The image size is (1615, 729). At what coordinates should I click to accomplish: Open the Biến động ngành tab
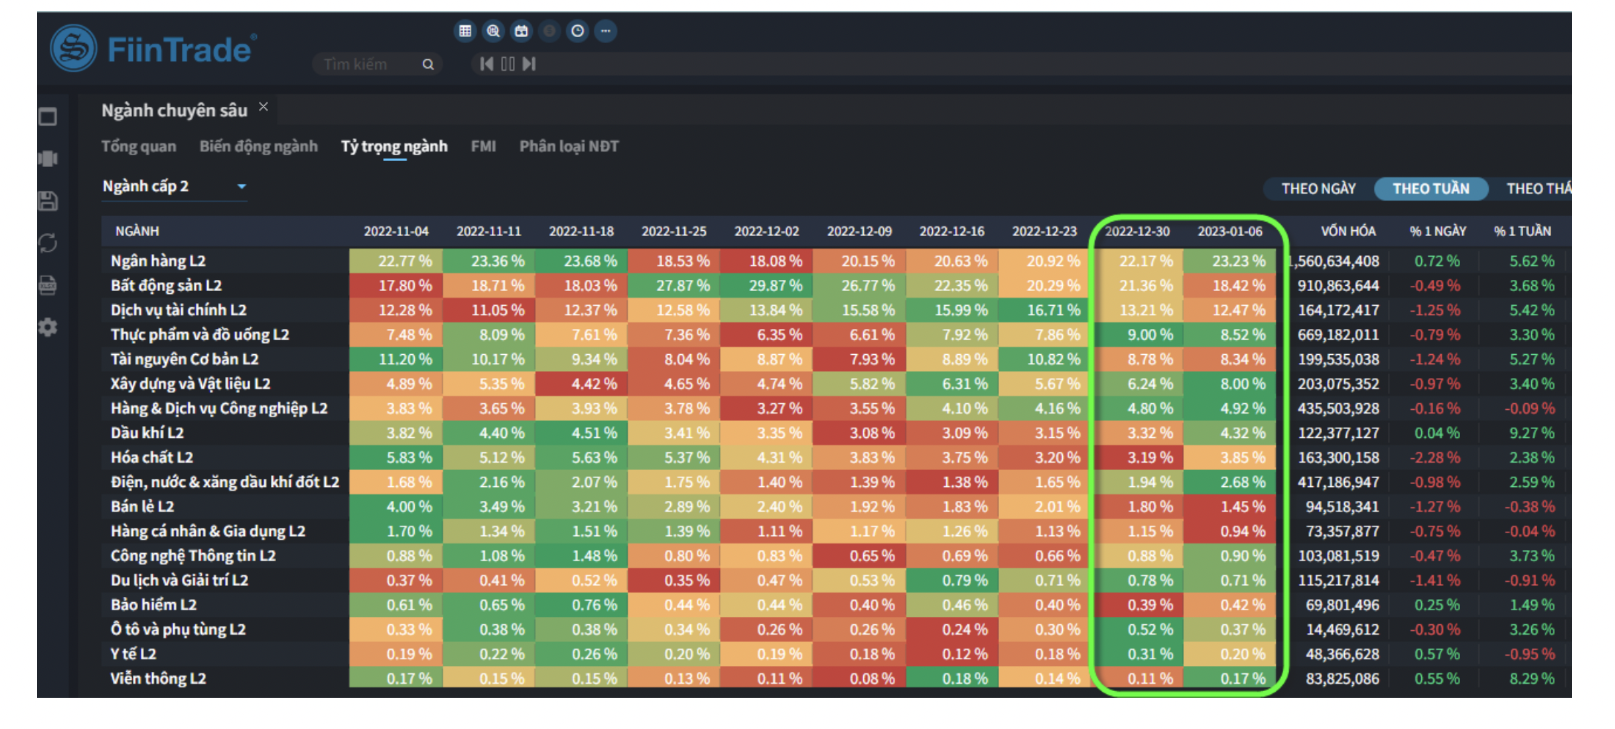(x=258, y=146)
